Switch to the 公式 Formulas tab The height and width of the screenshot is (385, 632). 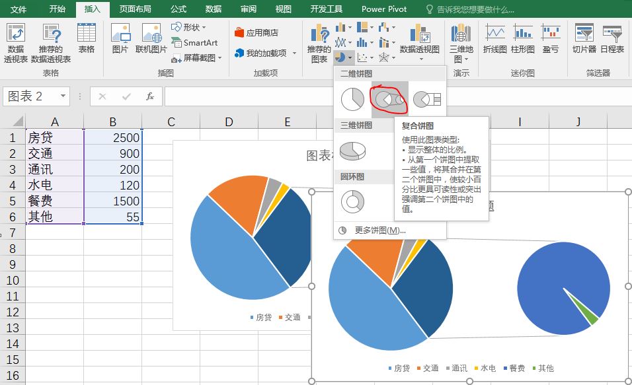pyautogui.click(x=178, y=9)
